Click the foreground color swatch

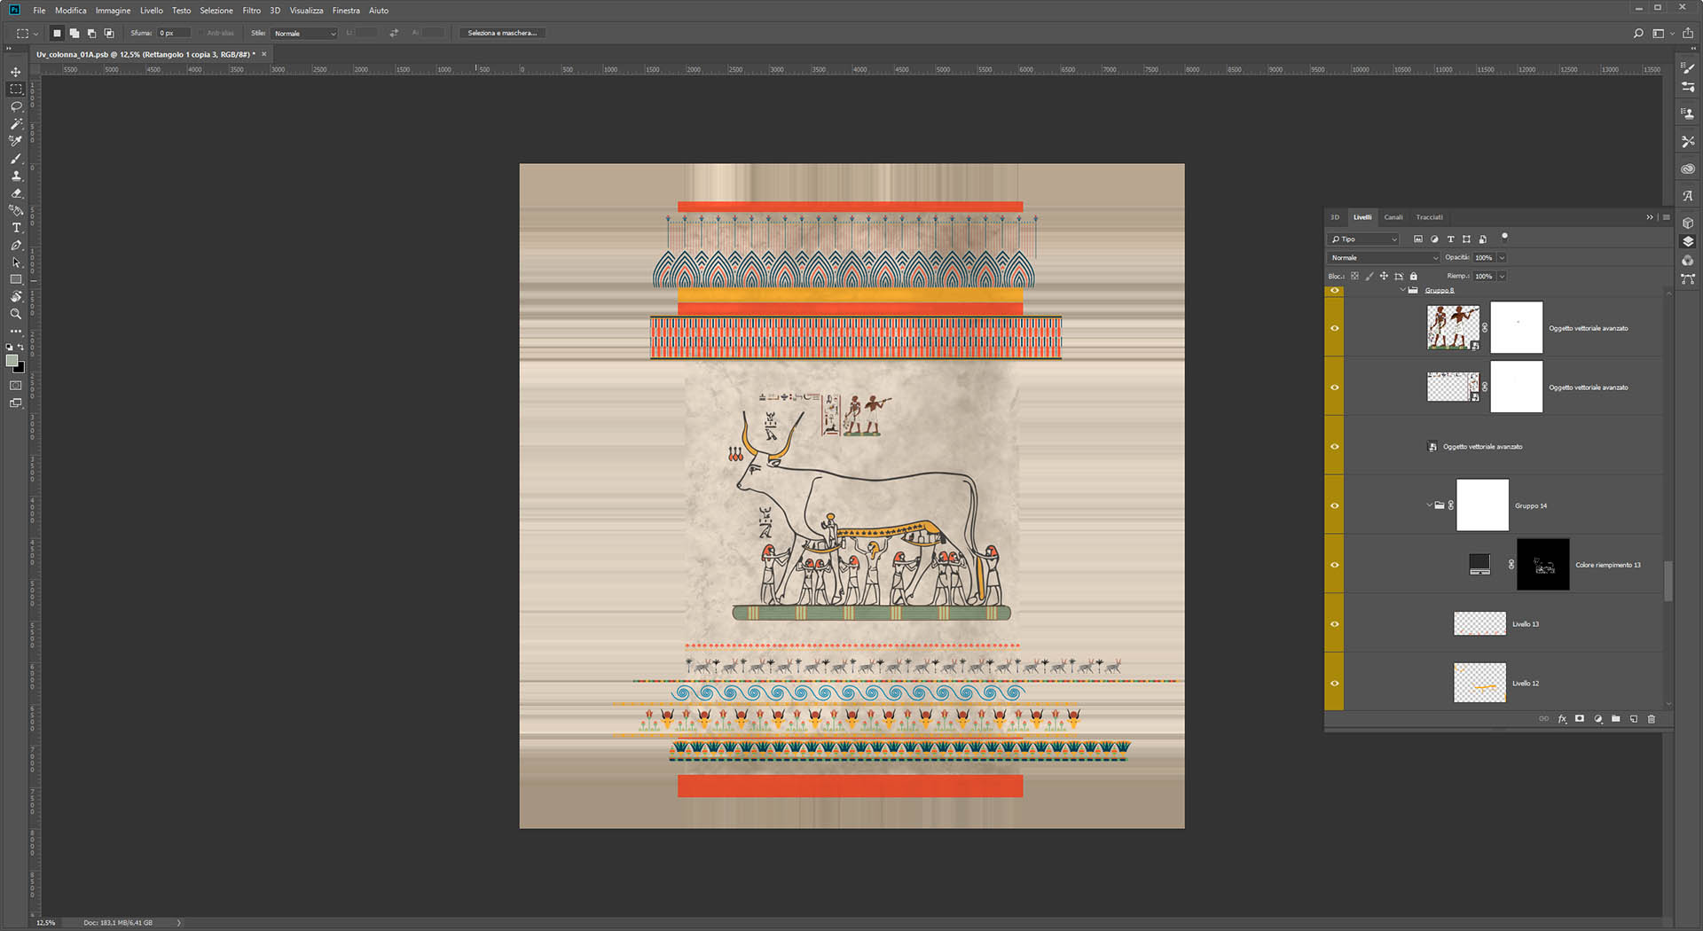point(12,360)
